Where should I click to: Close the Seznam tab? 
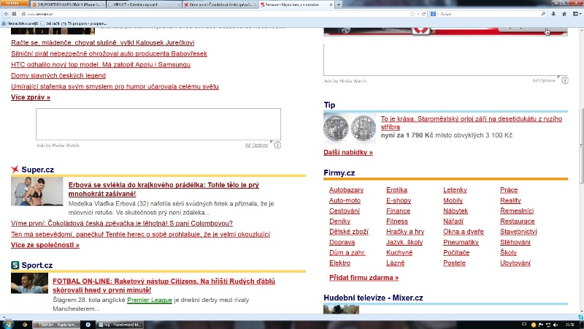click(331, 4)
